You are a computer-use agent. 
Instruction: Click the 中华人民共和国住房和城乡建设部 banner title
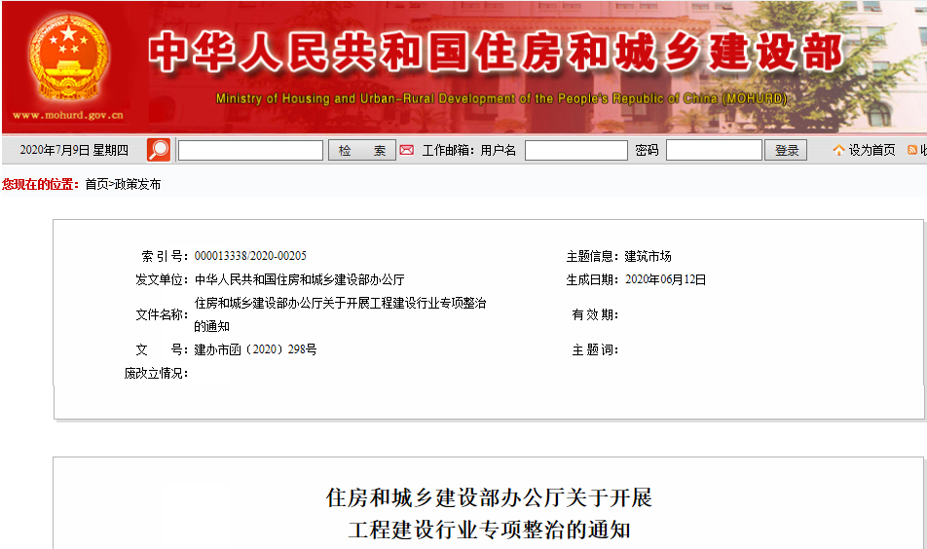(x=496, y=53)
